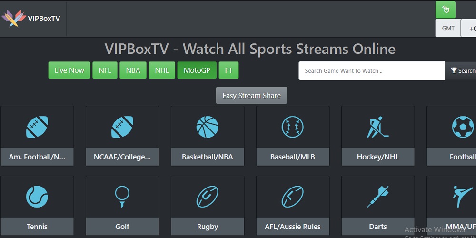Viewport: 476px width, 238px height.
Task: Open the Rugby category label
Action: click(208, 227)
